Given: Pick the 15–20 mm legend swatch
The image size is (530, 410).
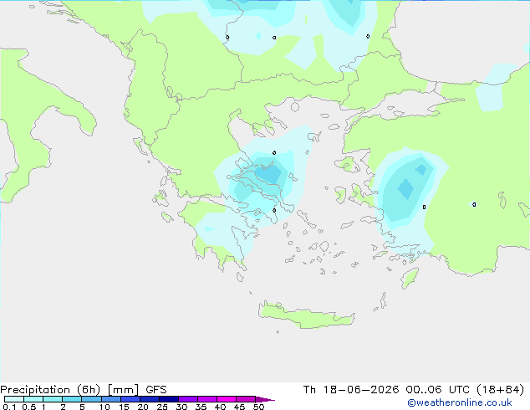Looking at the screenshot, I should pyautogui.click(x=130, y=399).
